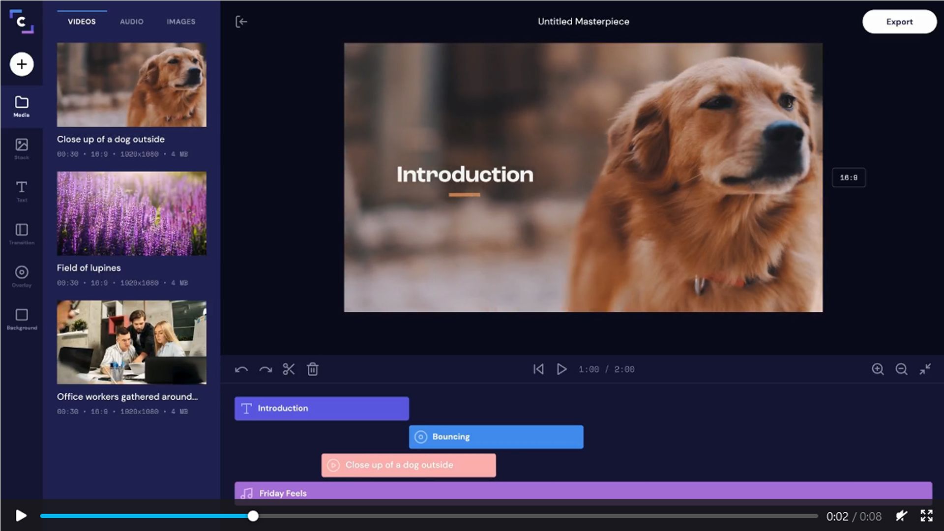Switch to the VIDEOS tab
Viewport: 944px width, 531px height.
(81, 22)
